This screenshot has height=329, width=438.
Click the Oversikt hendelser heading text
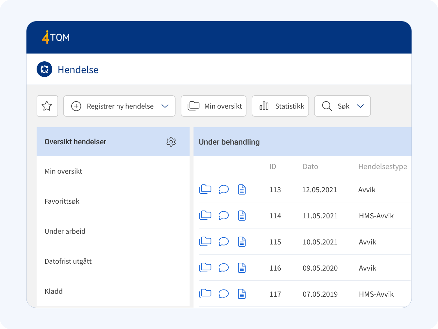coord(75,142)
